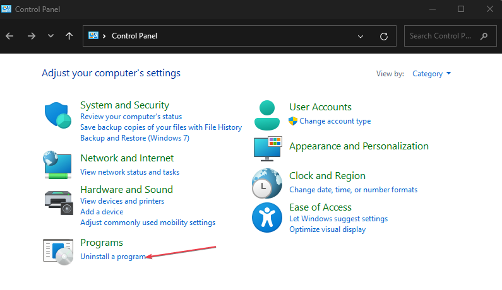Refresh the Control Panel view
The image size is (502, 290).
[x=384, y=36]
